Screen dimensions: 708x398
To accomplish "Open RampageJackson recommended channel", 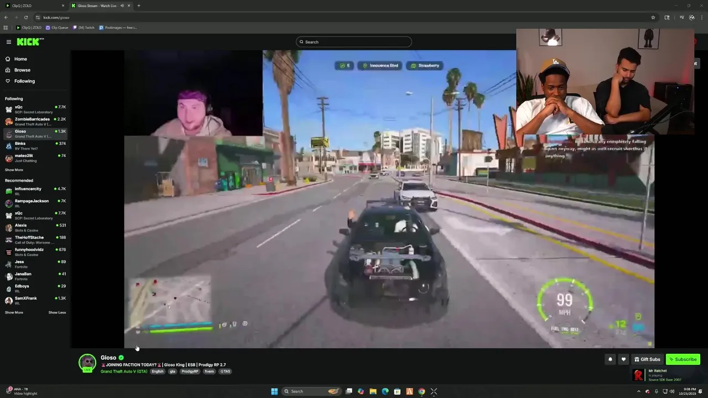I will 35,203.
